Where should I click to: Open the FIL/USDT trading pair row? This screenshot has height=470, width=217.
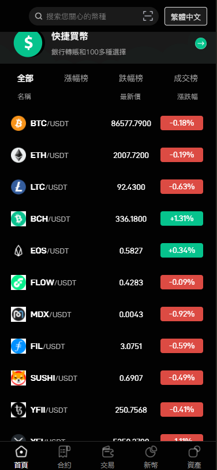point(107,346)
